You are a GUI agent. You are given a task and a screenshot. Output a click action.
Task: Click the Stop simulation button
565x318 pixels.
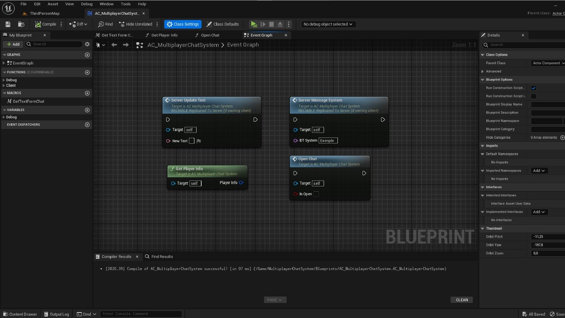(x=271, y=24)
